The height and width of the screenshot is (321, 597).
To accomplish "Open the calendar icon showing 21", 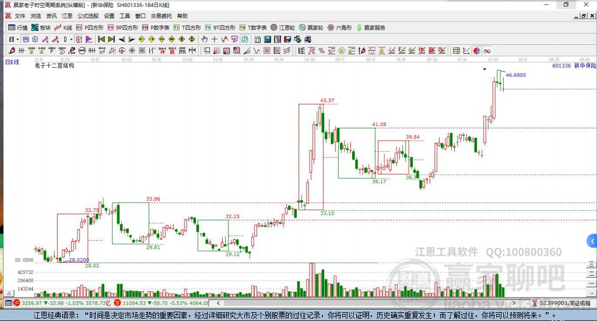I will tap(257, 39).
